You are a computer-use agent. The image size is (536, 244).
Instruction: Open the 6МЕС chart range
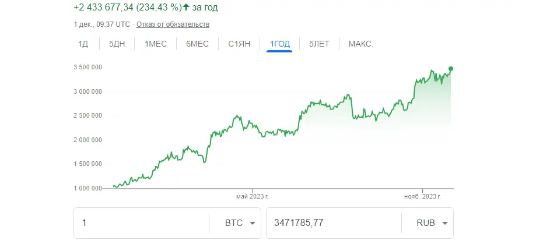197,44
